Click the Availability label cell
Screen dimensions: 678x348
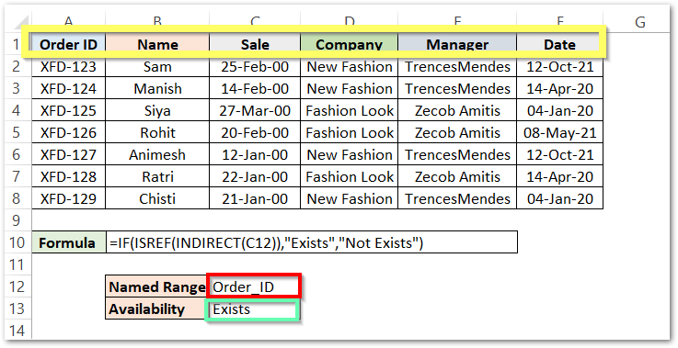point(156,309)
